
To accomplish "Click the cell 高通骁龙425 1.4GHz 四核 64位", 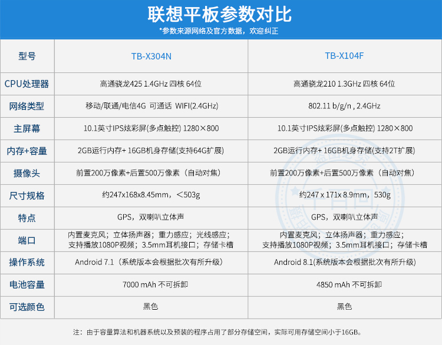I will click(151, 84).
